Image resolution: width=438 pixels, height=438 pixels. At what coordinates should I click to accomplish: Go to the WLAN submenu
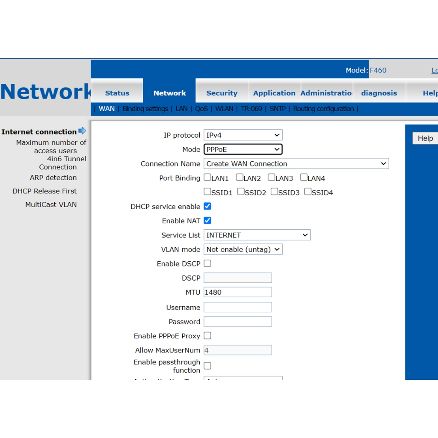pos(224,109)
